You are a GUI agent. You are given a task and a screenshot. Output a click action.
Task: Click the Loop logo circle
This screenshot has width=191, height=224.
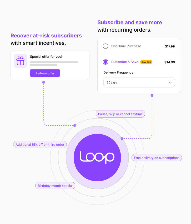(97, 158)
